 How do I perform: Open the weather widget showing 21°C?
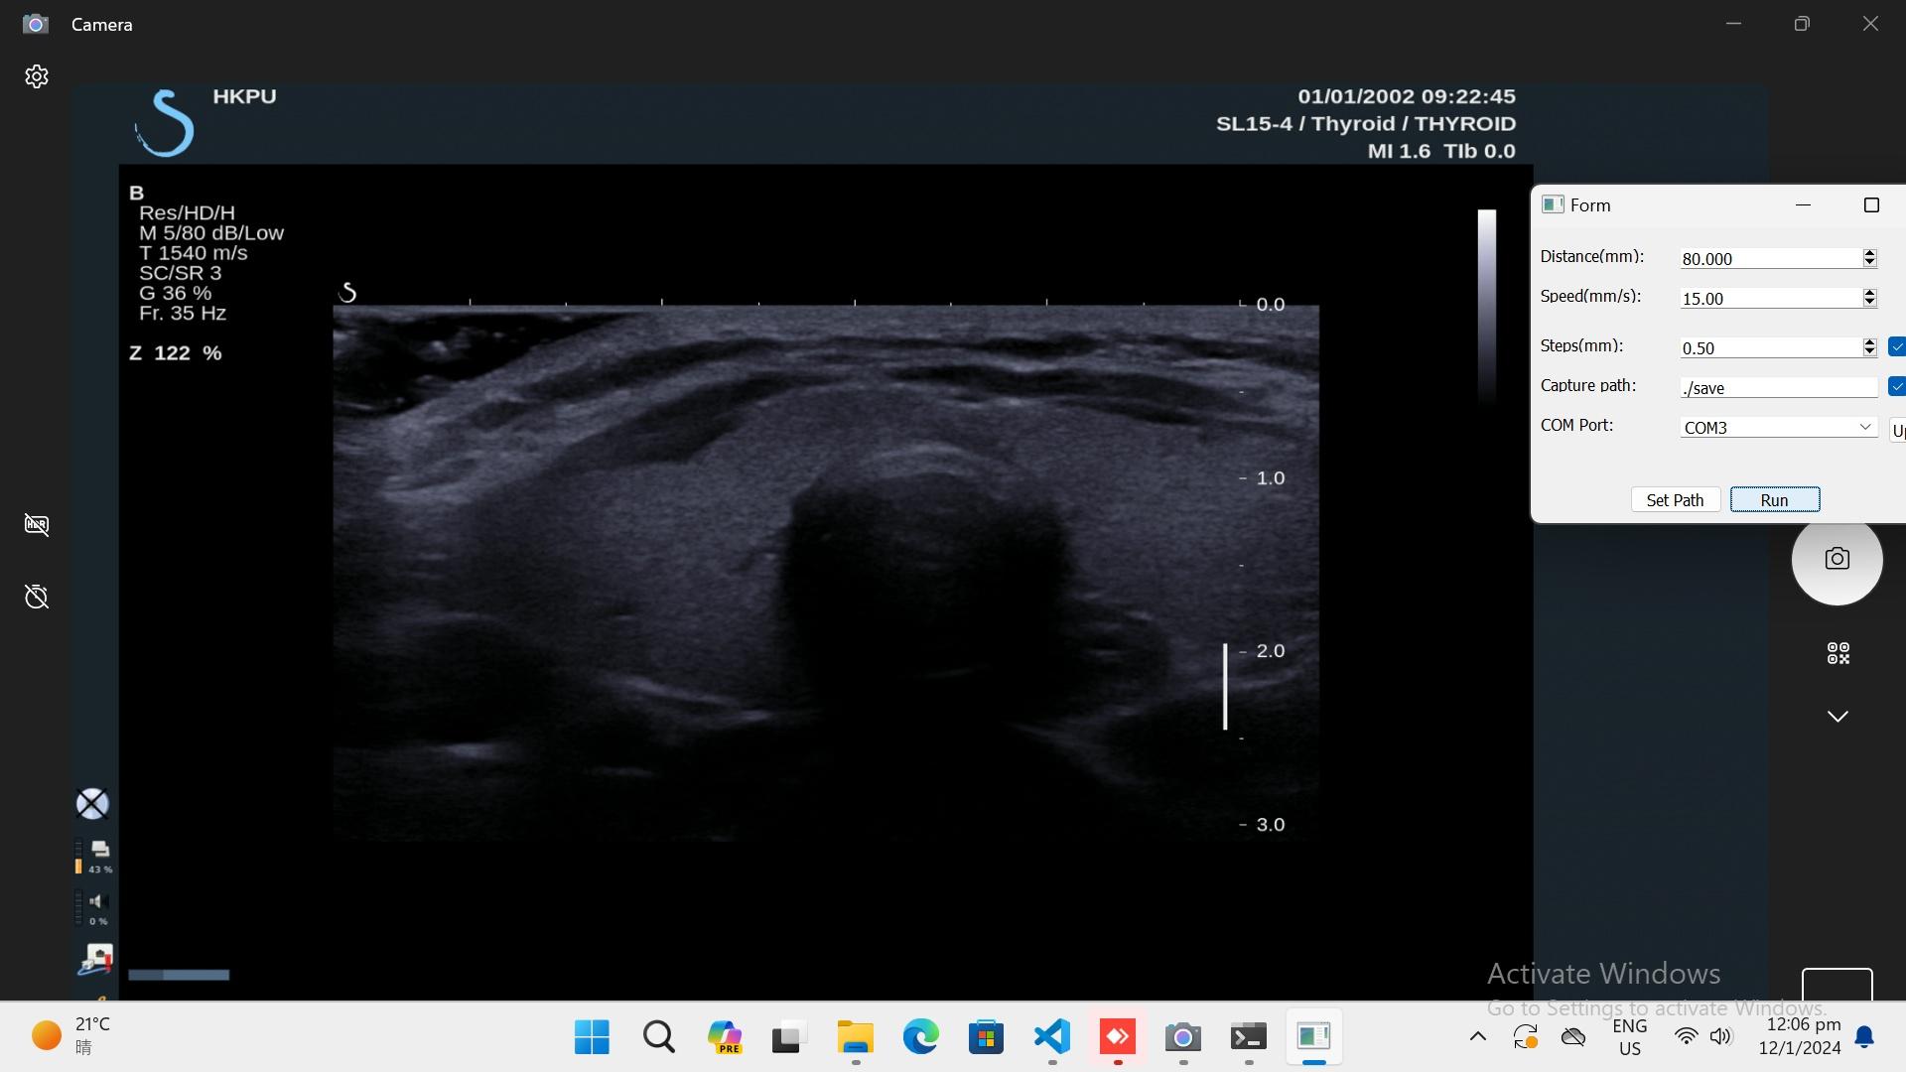click(71, 1036)
